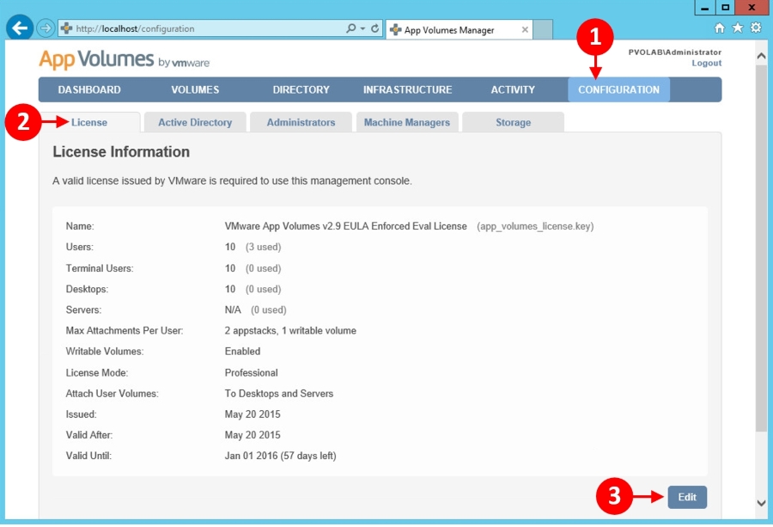
Task: Click the '(app_volumes_license.key)' file name
Action: click(x=535, y=226)
